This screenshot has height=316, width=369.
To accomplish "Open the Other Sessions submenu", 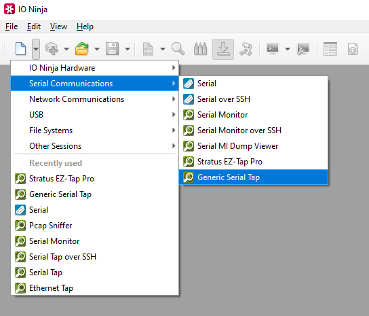I will (x=95, y=146).
